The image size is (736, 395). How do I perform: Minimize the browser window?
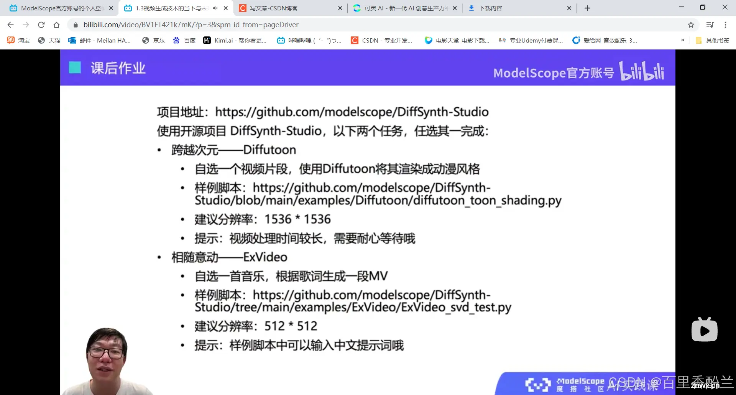click(x=681, y=7)
